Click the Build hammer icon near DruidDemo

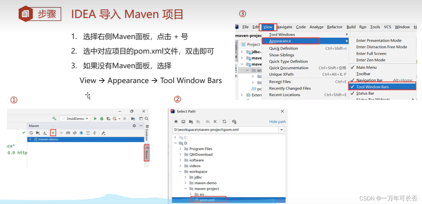[54, 119]
